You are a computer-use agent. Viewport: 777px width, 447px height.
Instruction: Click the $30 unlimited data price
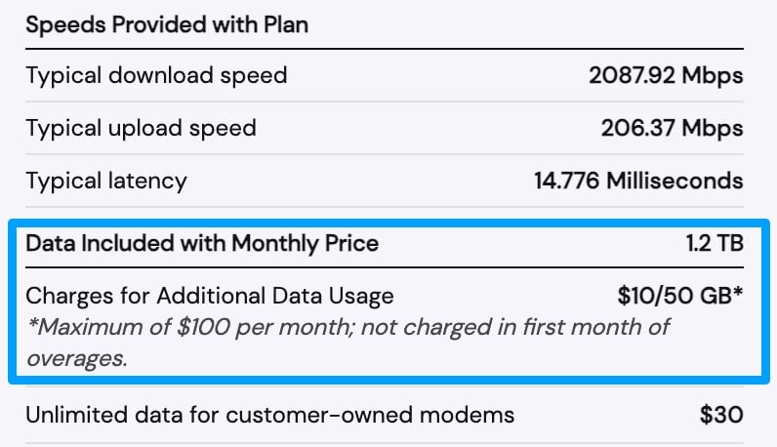click(721, 415)
